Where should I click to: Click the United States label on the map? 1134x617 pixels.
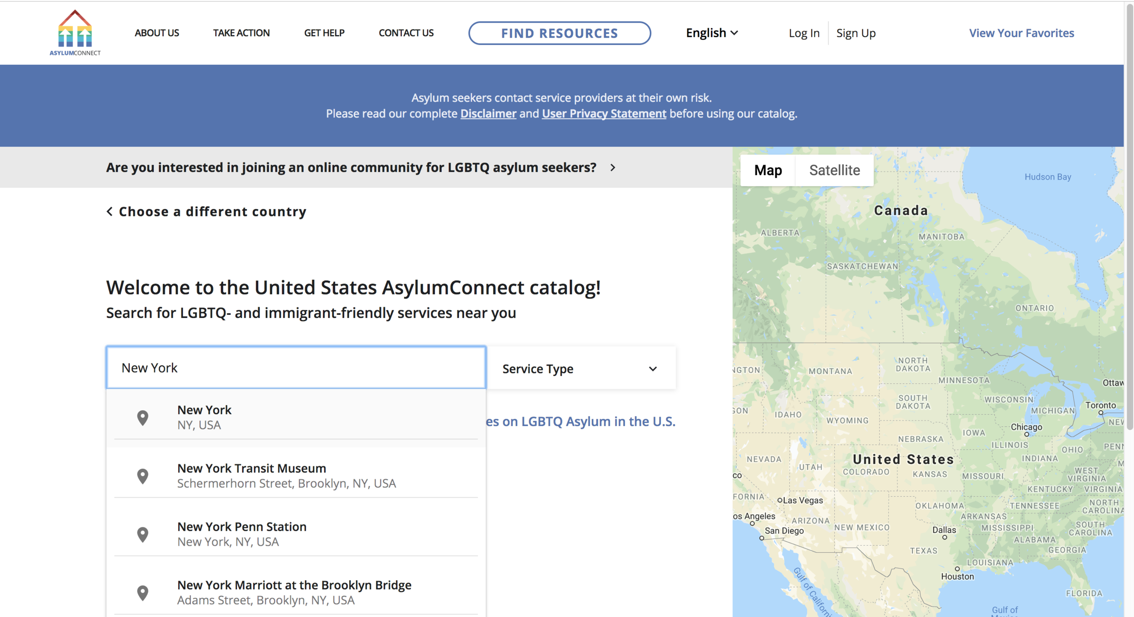tap(903, 459)
